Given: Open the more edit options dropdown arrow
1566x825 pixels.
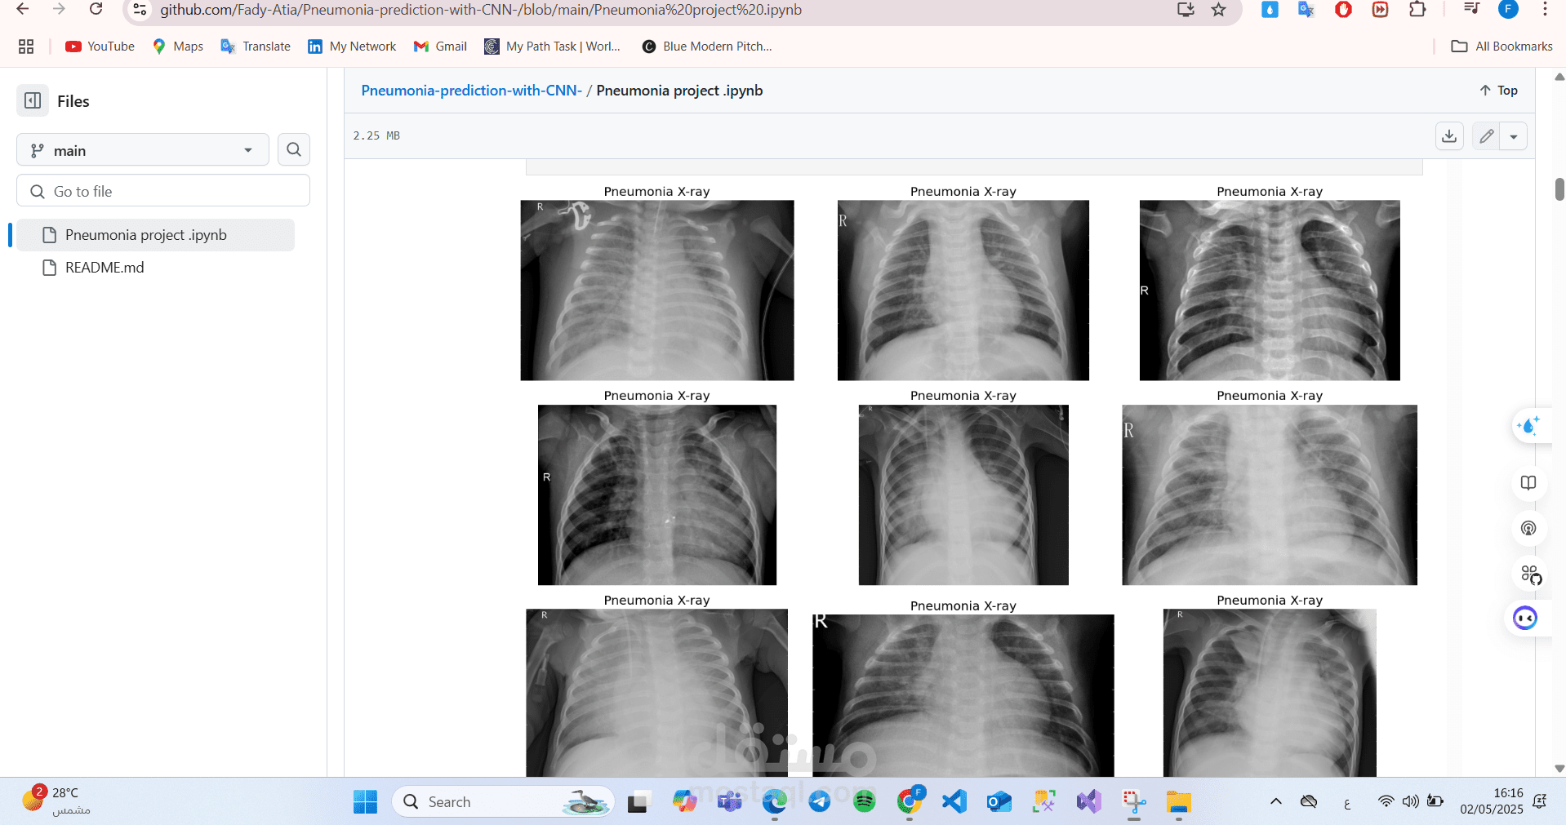Looking at the screenshot, I should (x=1514, y=136).
